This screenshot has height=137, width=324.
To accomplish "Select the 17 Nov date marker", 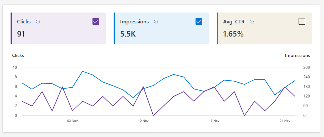I will coord(214,121).
